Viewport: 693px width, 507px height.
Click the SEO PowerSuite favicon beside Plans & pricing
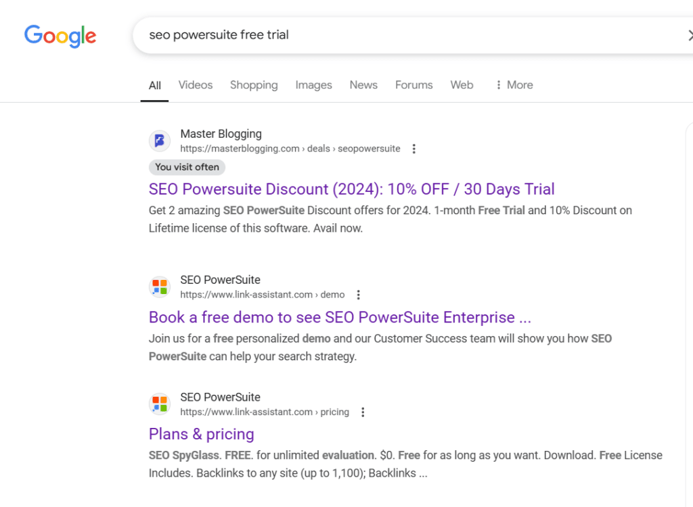click(160, 404)
